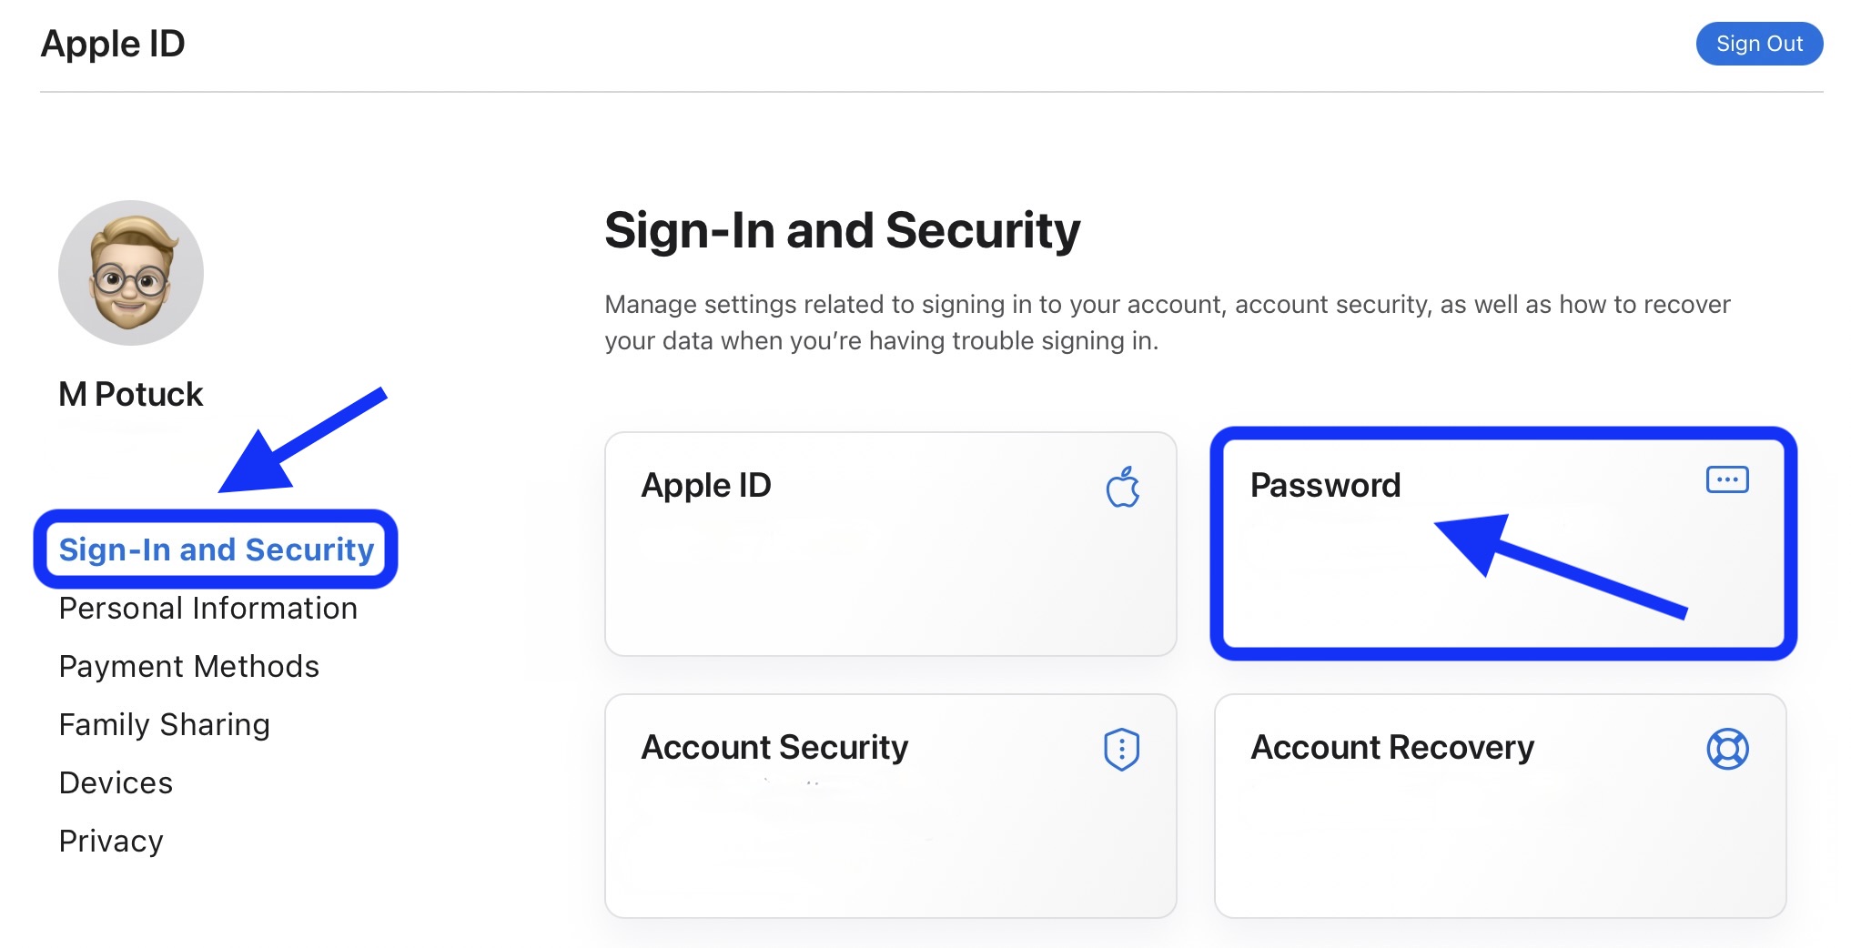Click the Sign Out button
The height and width of the screenshot is (948, 1851).
click(x=1758, y=43)
